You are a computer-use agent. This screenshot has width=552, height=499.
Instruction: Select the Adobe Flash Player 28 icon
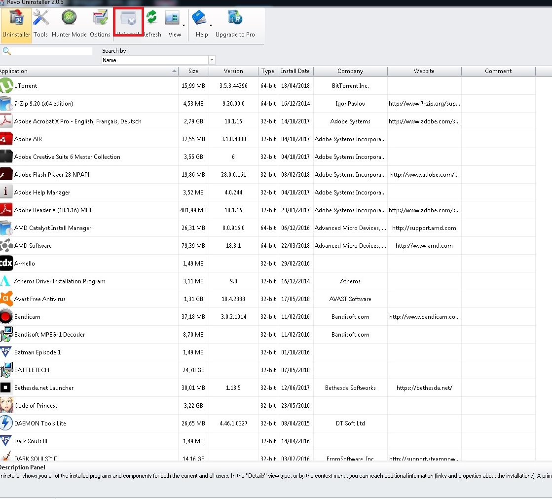(x=6, y=175)
